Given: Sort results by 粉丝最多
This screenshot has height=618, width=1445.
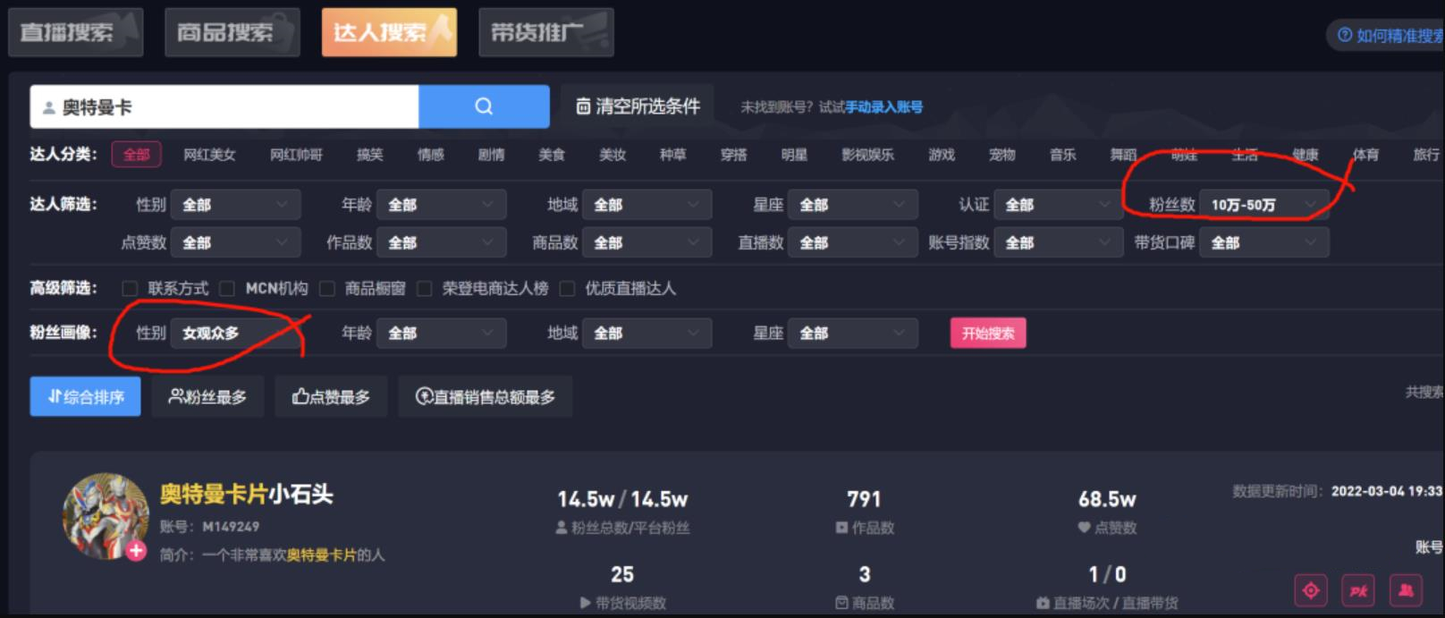Looking at the screenshot, I should point(207,396).
